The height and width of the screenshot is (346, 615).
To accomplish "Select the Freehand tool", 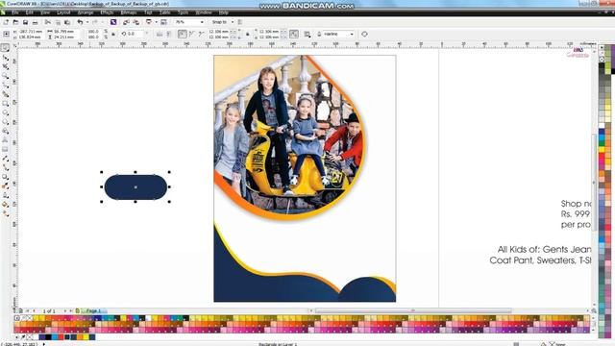I will pyautogui.click(x=5, y=86).
